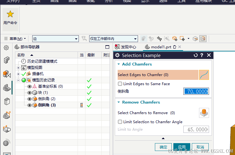Click the Select Chamfers to Remove icon
The width and height of the screenshot is (235, 155).
(x=204, y=113)
